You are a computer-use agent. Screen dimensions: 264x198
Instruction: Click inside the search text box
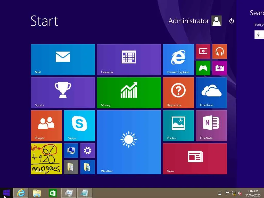pos(259,35)
